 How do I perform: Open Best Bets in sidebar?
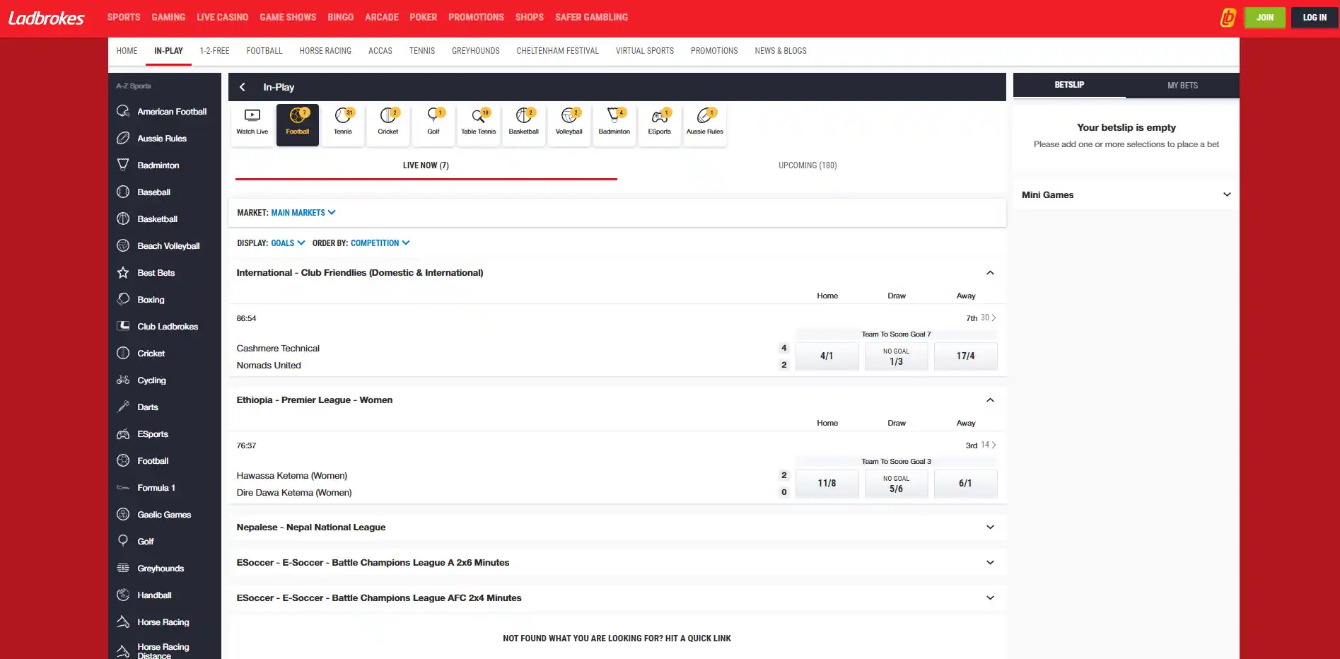pos(165,273)
